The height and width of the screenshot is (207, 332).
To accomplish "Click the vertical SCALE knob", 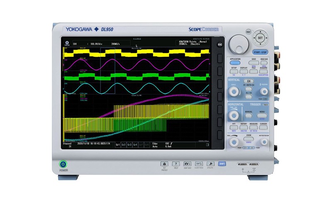I will click(234, 91).
